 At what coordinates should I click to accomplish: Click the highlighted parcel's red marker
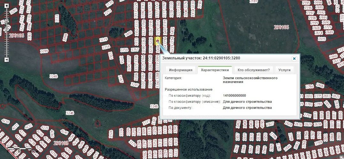coord(158,41)
